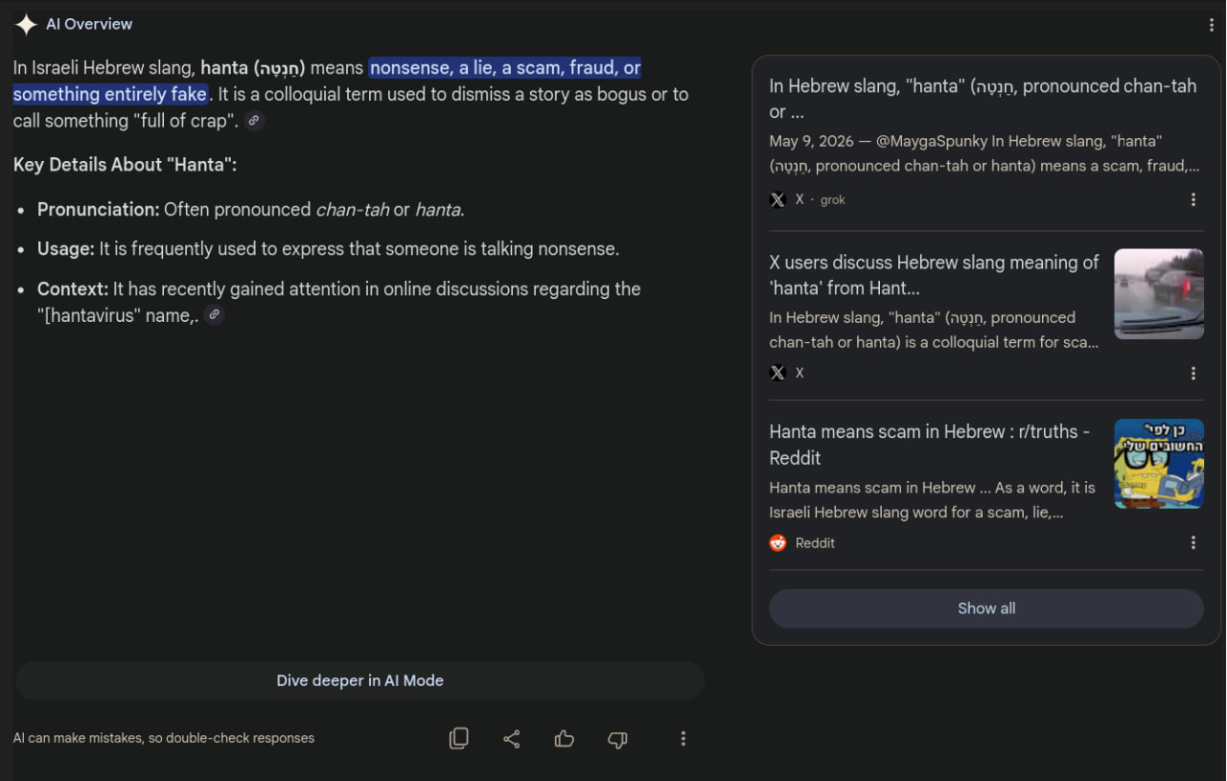Image resolution: width=1227 pixels, height=781 pixels.
Task: Open the AI Overview top-right three-dot menu
Action: click(x=1212, y=25)
